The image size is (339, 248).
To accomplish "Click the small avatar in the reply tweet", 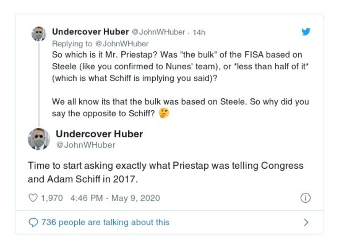I will (x=39, y=33).
